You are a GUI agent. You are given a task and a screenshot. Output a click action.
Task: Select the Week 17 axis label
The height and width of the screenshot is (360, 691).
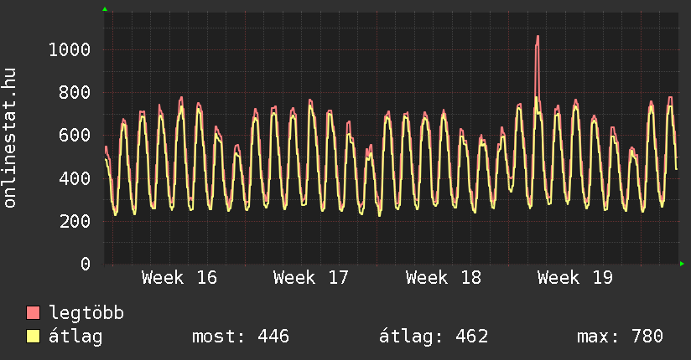pos(311,278)
